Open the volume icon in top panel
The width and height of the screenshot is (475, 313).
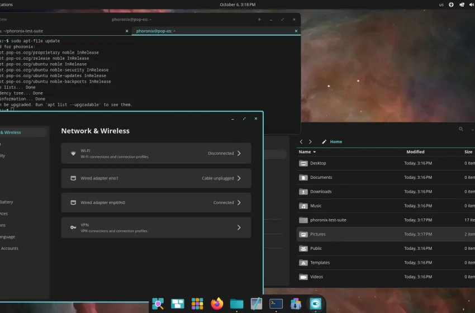pyautogui.click(x=472, y=4)
